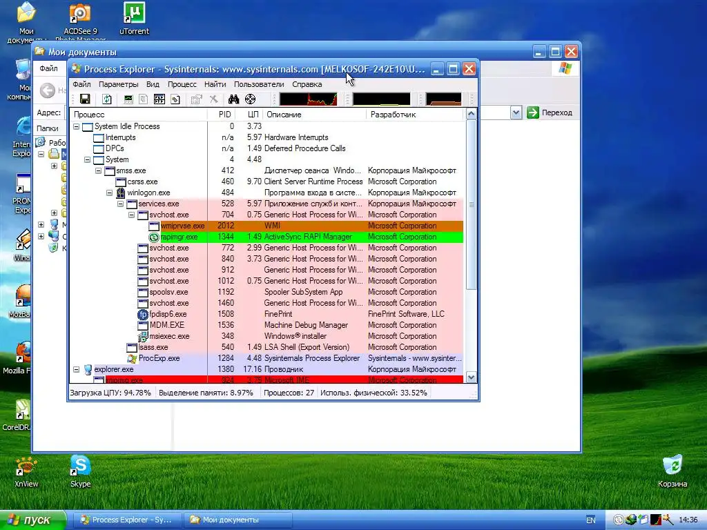
Task: Switch to Мои документы taskbar button
Action: [238, 520]
